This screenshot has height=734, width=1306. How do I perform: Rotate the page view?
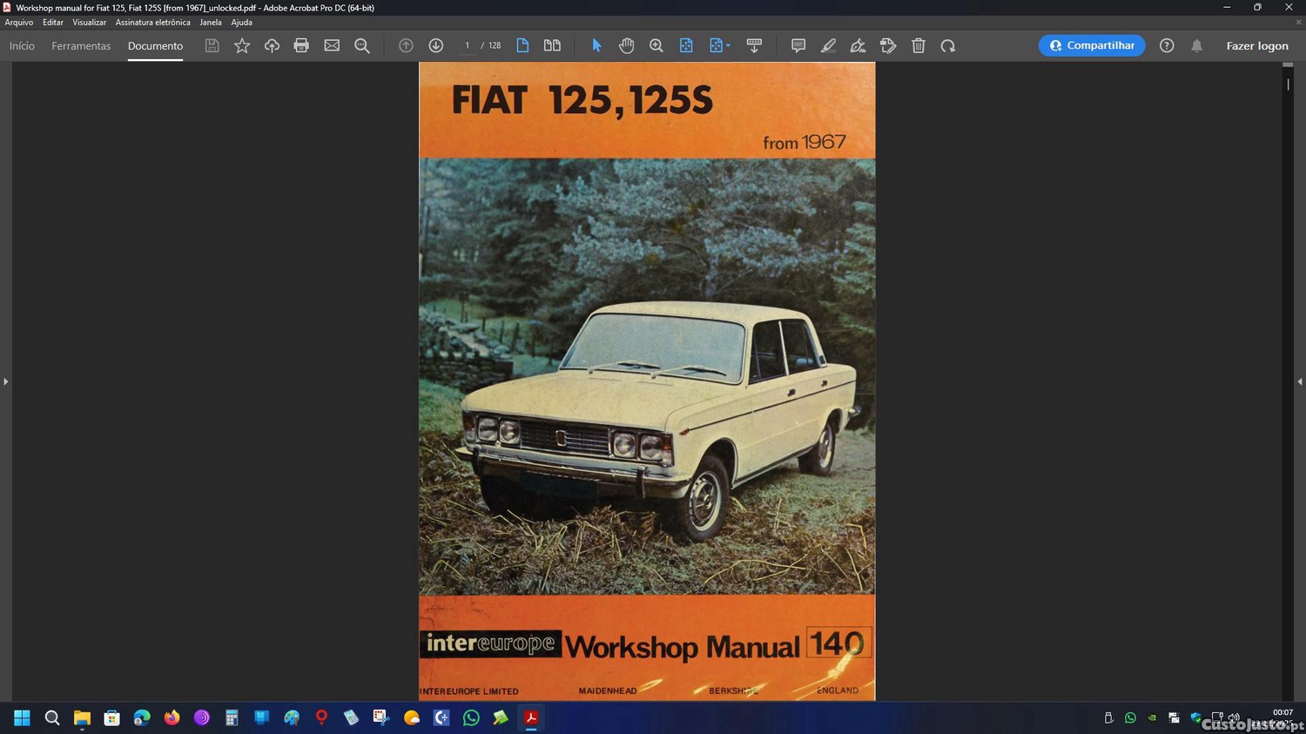[x=948, y=45]
